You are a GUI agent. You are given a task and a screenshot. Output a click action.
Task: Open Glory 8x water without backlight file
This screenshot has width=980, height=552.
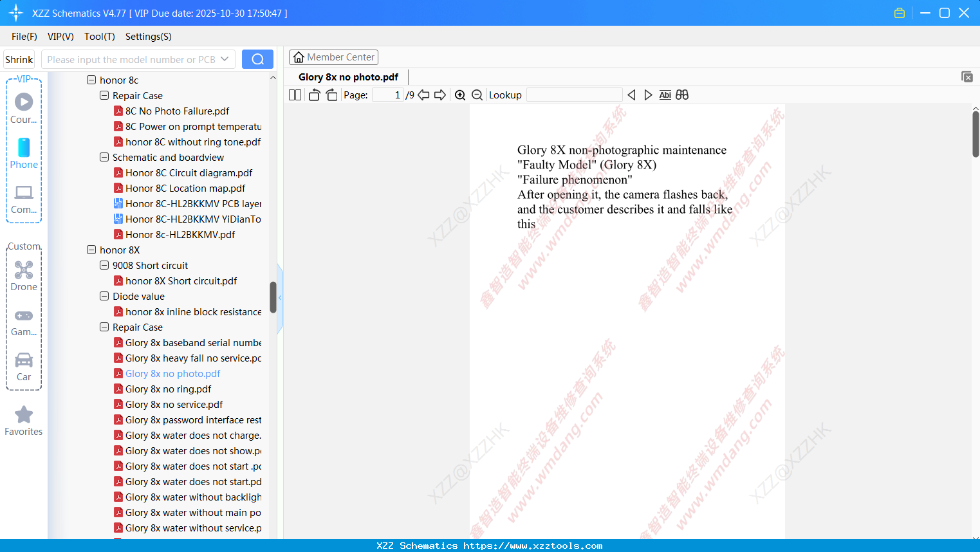[187, 497]
